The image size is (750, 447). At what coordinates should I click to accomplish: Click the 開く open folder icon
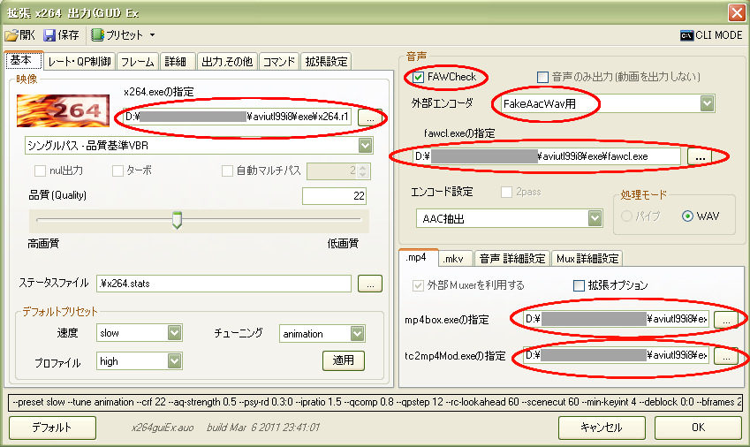11,35
